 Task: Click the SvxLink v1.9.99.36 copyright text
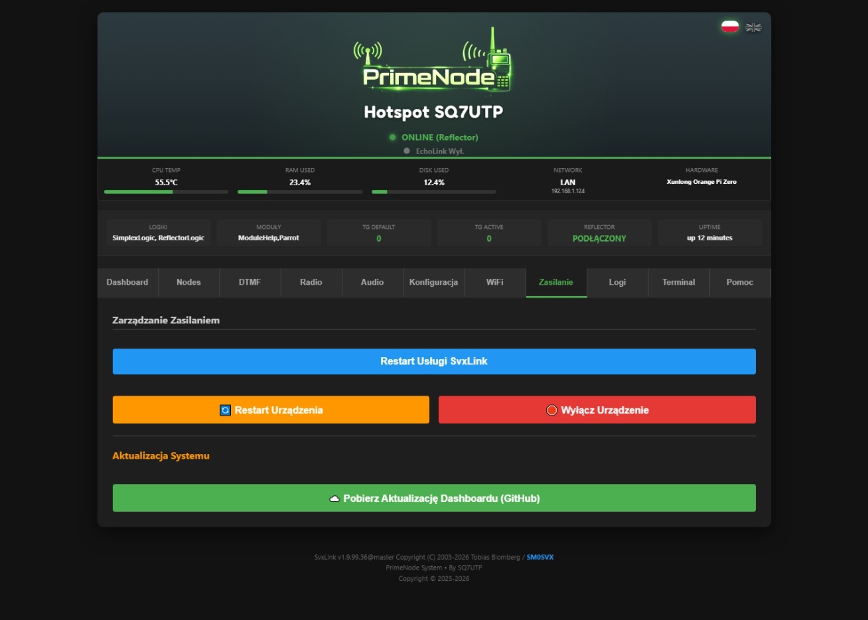(418, 558)
